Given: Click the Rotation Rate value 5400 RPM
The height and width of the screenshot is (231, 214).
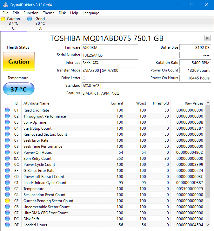Looking at the screenshot, I should tap(195, 63).
